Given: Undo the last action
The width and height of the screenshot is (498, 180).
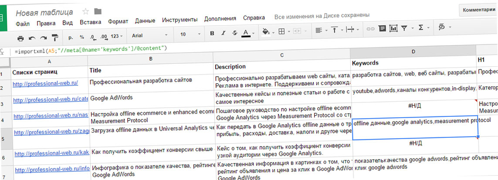Looking at the screenshot, I should [x=32, y=38].
